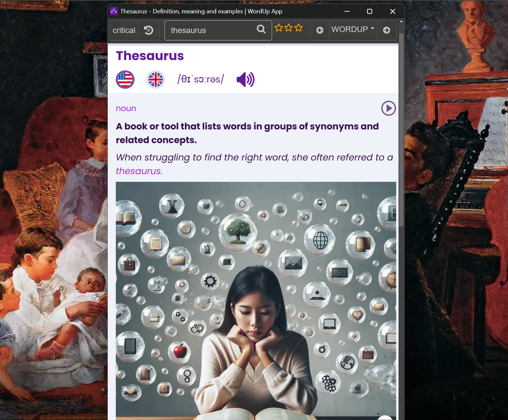Screen dimensions: 508x420
Task: Rate the word with the first star
Action: point(279,28)
